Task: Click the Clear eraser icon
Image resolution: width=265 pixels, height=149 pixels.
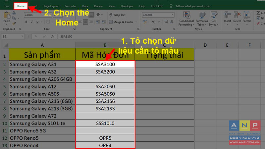Action: (x=258, y=24)
